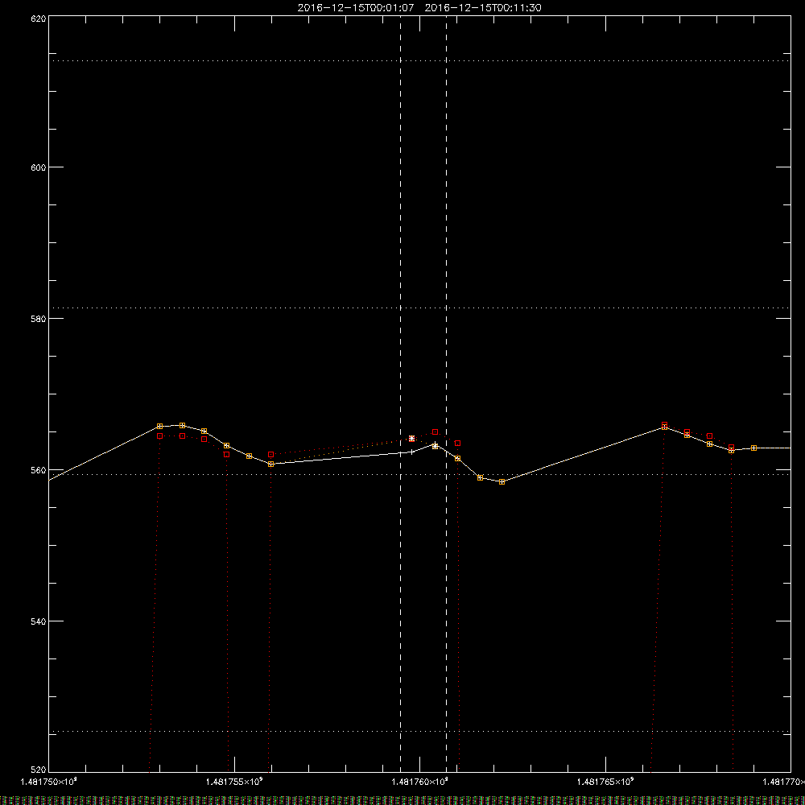805x805 pixels.
Task: Click the y-axis label 560
Action: coord(39,470)
